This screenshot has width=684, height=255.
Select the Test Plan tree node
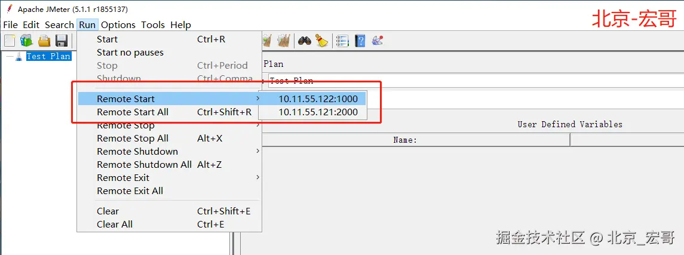[x=48, y=56]
